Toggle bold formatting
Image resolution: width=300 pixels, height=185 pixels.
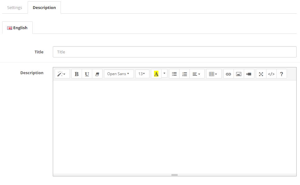tap(76, 74)
